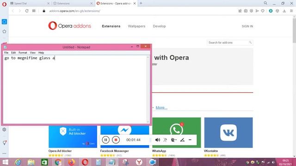
Task: Open the Notepad Edit menu
Action: coord(13,53)
